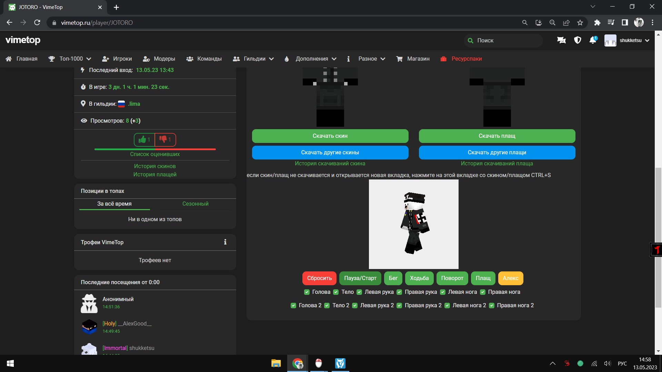The image size is (662, 372).
Task: Open browser extensions puzzle icon
Action: click(597, 23)
